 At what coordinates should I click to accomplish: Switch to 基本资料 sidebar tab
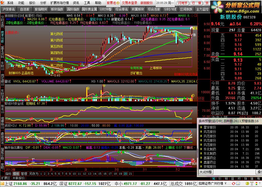[2, 52]
